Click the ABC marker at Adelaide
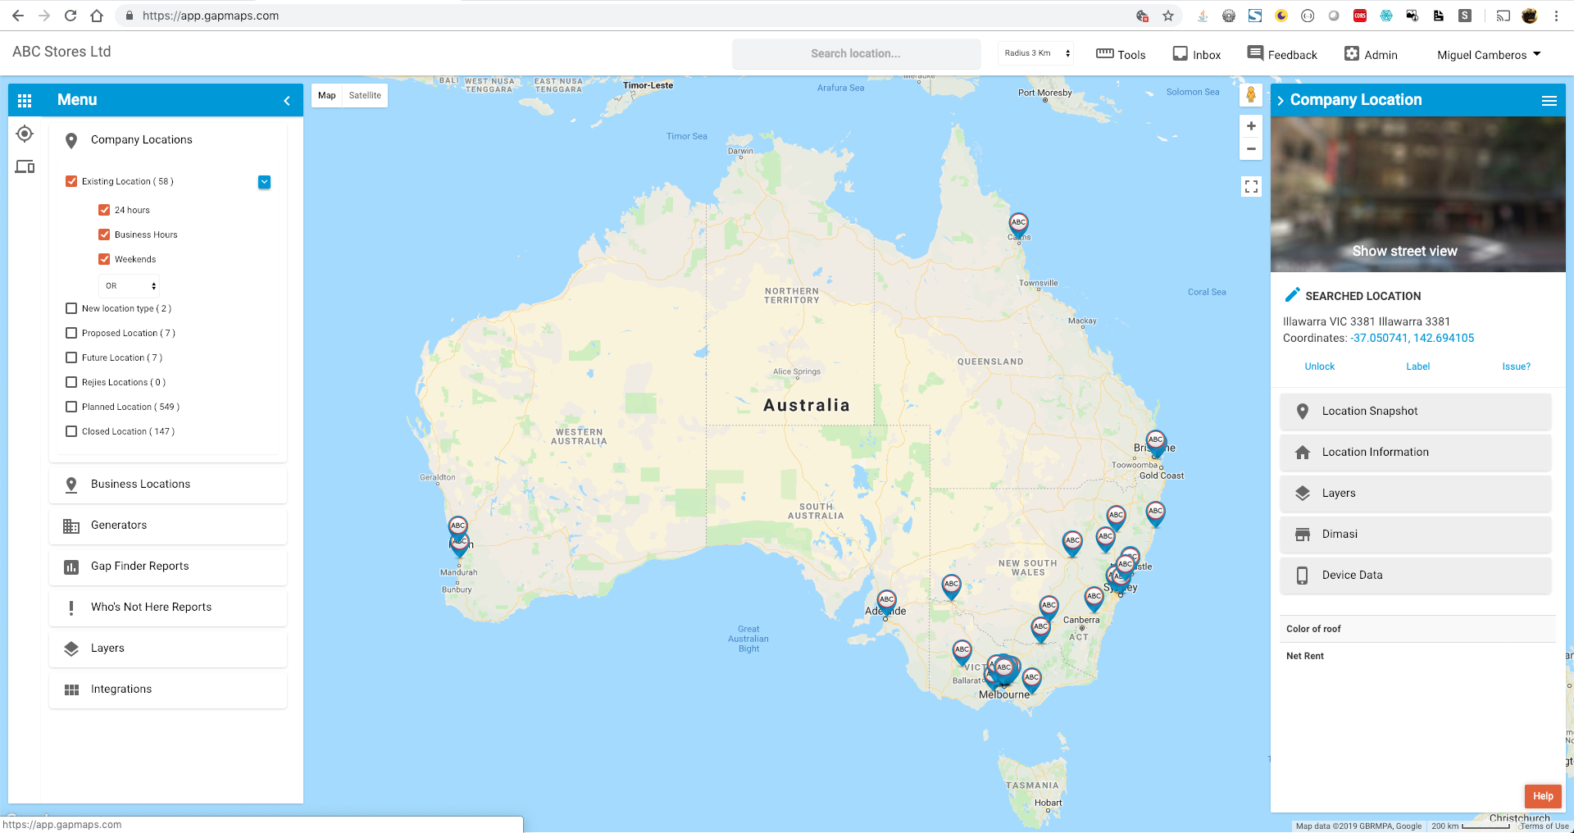Image resolution: width=1574 pixels, height=833 pixels. pos(886,603)
